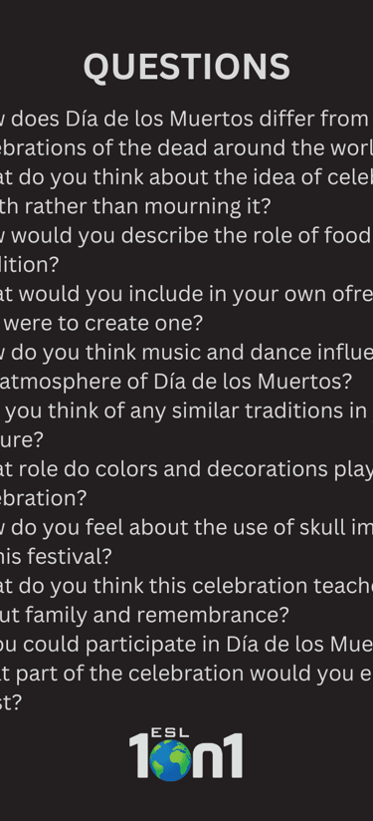The image size is (373, 821).
Task: Click the line 'would you include in your own ofre'
Action: point(187,295)
